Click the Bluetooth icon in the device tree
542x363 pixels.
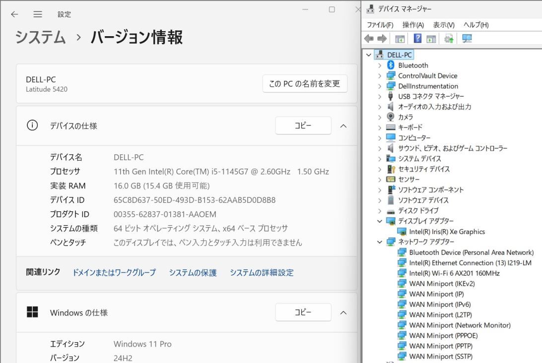tap(391, 65)
